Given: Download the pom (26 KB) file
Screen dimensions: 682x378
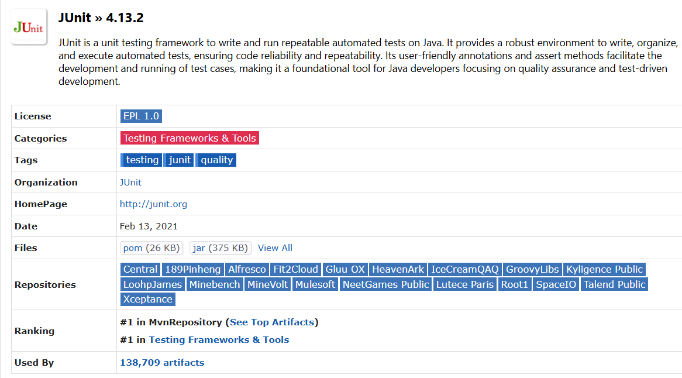Looking at the screenshot, I should (x=151, y=248).
